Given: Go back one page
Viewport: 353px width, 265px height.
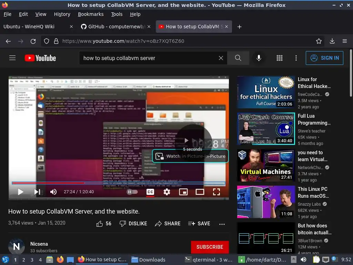Looking at the screenshot, I should click(8, 41).
